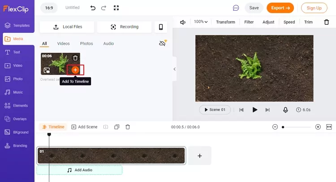This screenshot has height=182, width=336.
Task: Click the Save button
Action: (254, 8)
